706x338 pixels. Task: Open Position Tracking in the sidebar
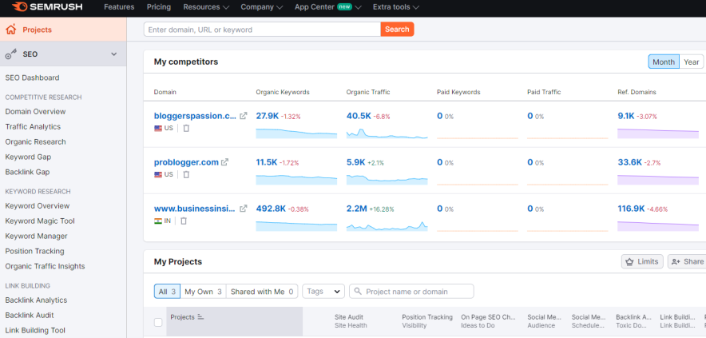pos(34,251)
